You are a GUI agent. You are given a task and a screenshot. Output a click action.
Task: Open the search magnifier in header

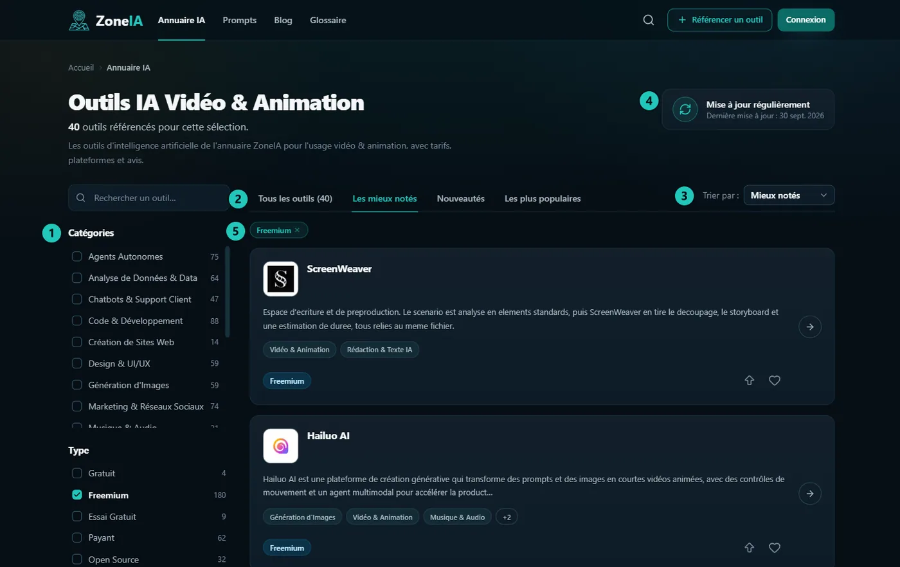(x=649, y=20)
